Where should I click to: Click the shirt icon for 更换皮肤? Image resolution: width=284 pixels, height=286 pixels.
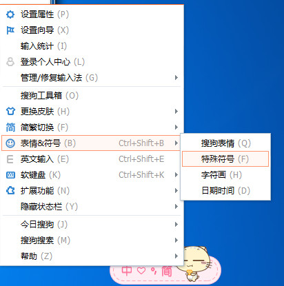click(10, 112)
